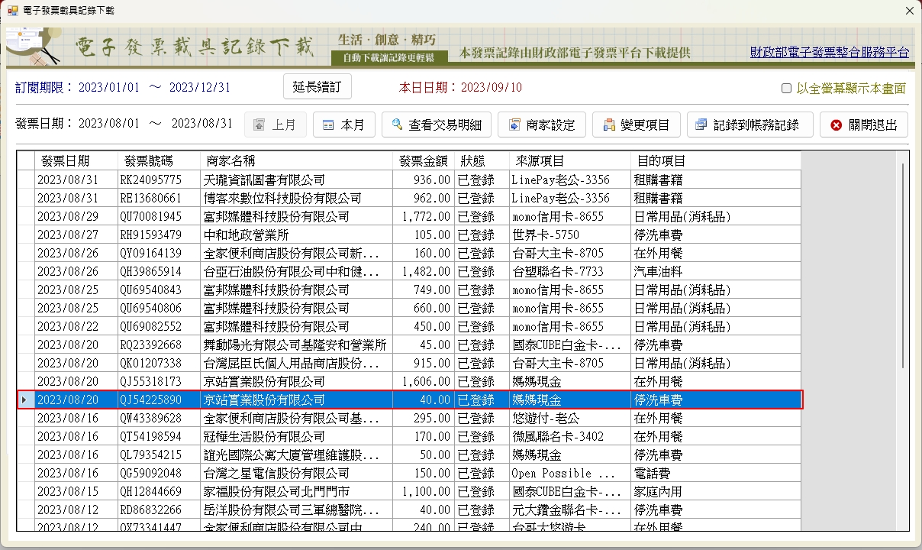
Task: Enable 以全螢幕顯示本畫面 checkbox
Action: (786, 89)
